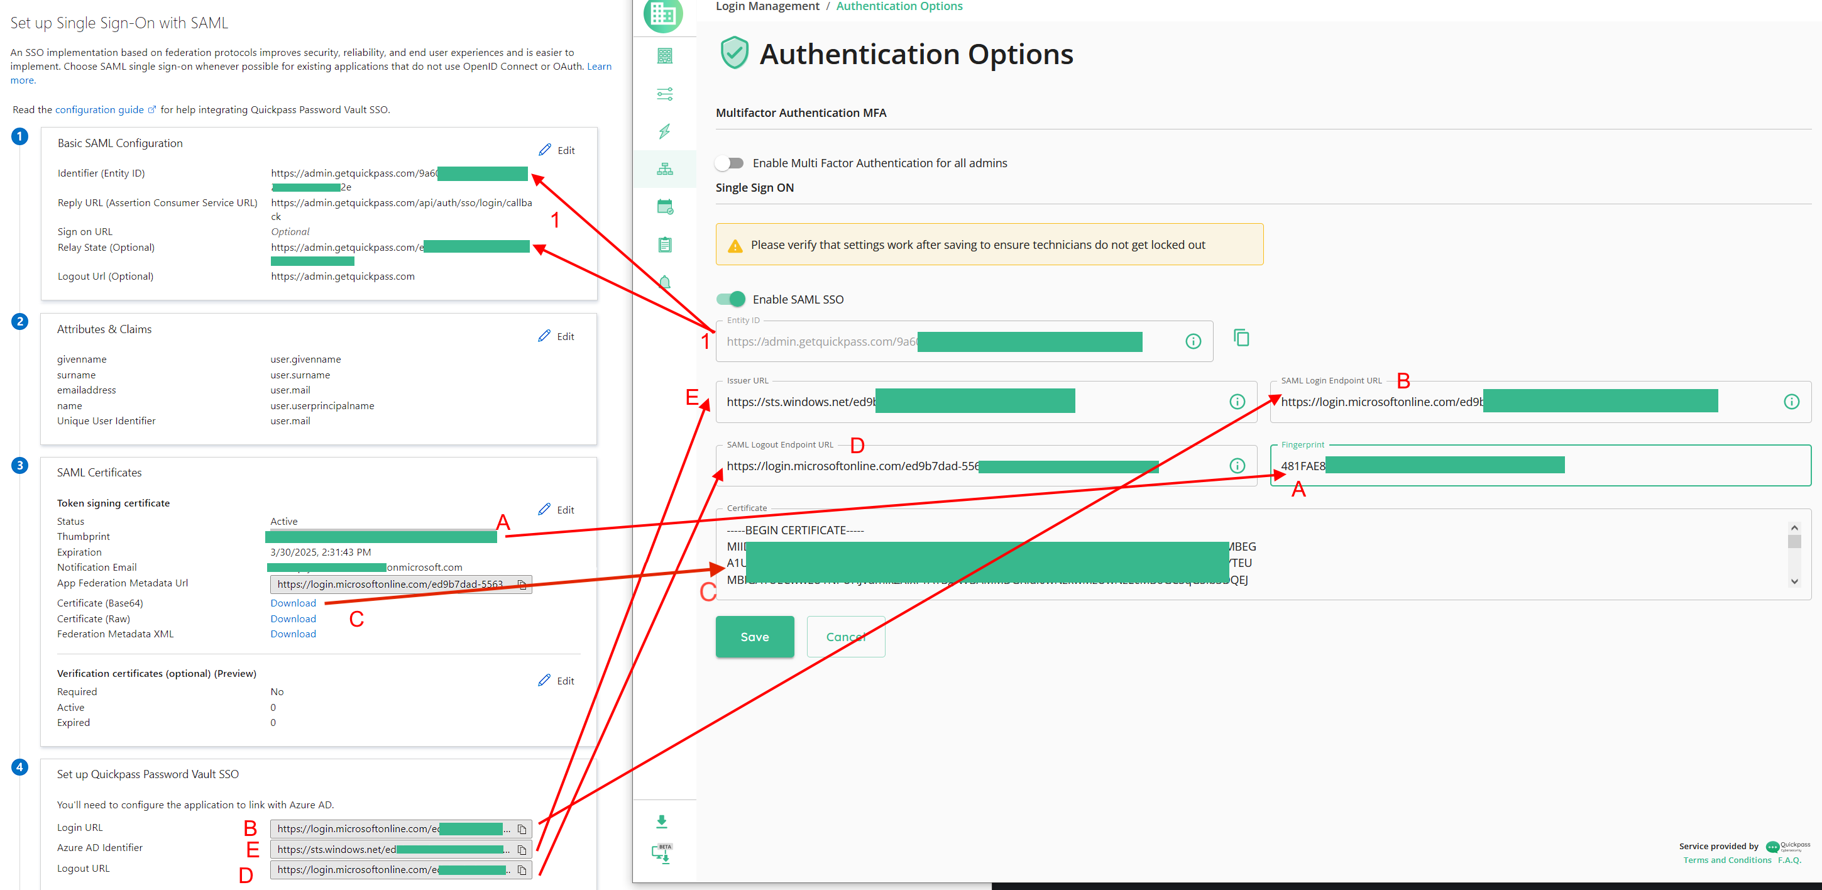Click the download arrow sidebar icon
Screen dimensions: 1822x890
pyautogui.click(x=661, y=821)
